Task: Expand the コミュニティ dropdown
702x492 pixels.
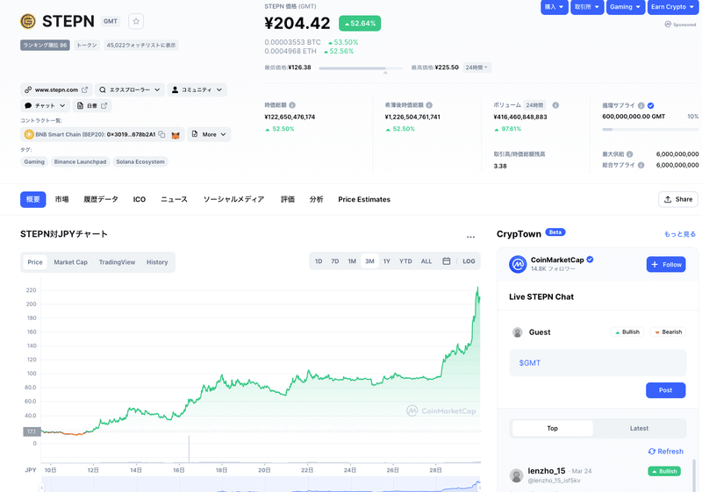Action: point(197,90)
